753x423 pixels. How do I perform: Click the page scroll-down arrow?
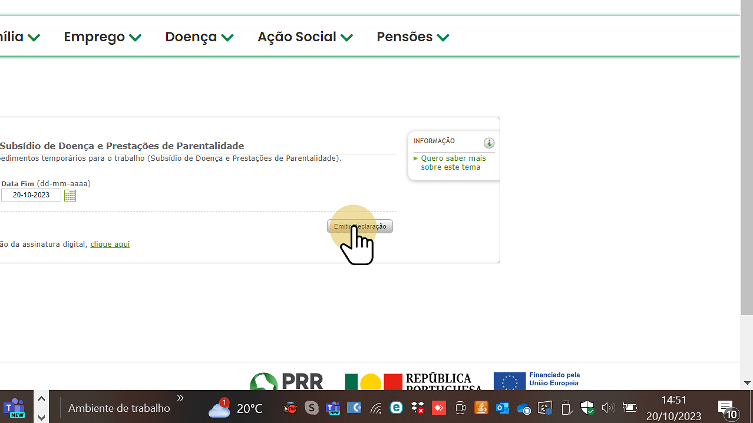point(747,382)
